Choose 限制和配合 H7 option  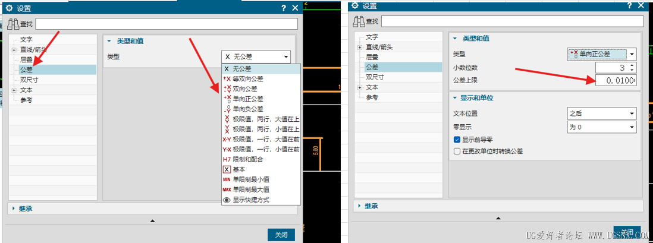(260, 159)
